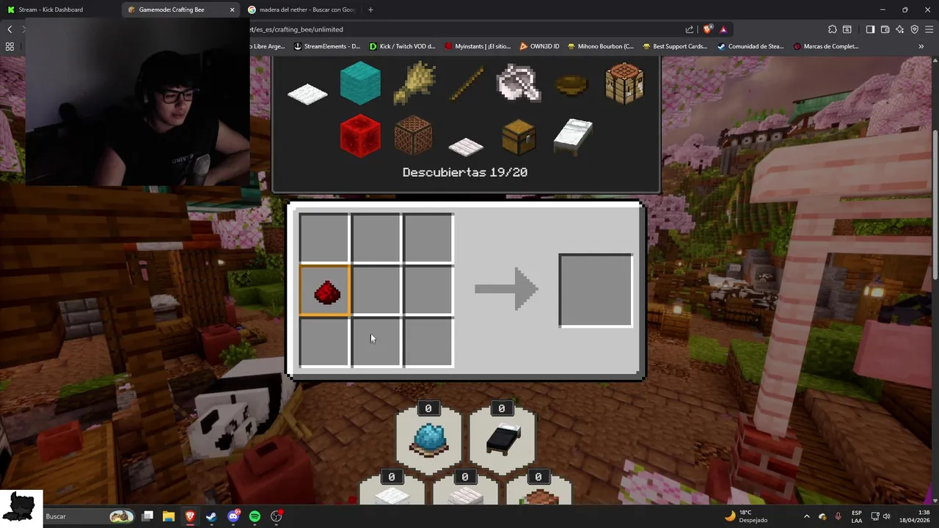Open the Mihono Bourbon bookmark
This screenshot has width=939, height=528.
pyautogui.click(x=601, y=46)
